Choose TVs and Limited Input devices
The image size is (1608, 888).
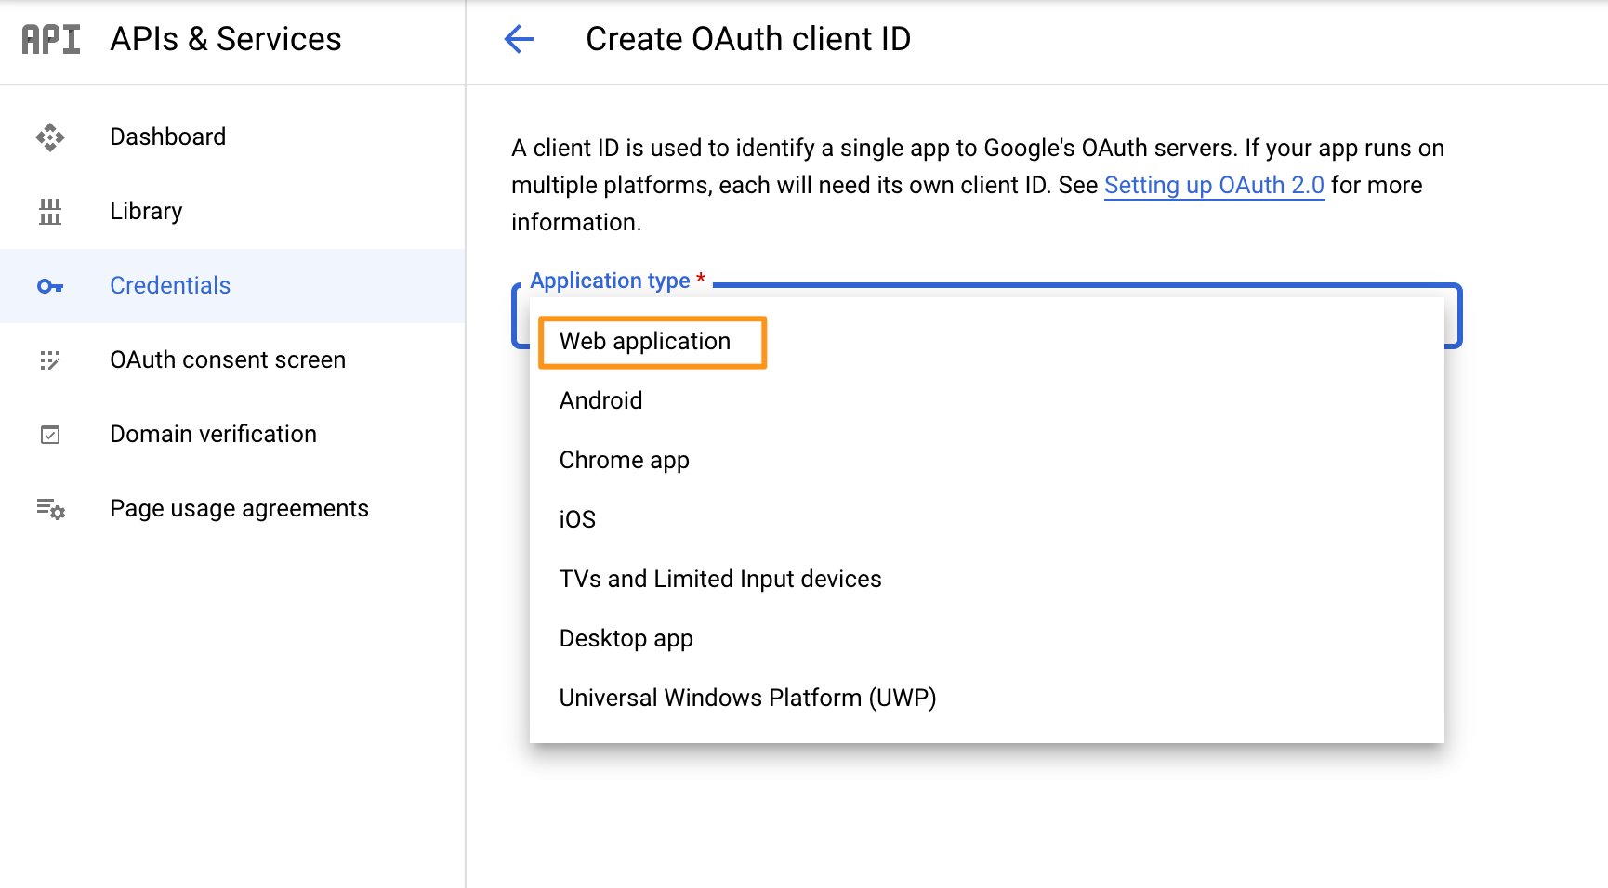coord(987,580)
